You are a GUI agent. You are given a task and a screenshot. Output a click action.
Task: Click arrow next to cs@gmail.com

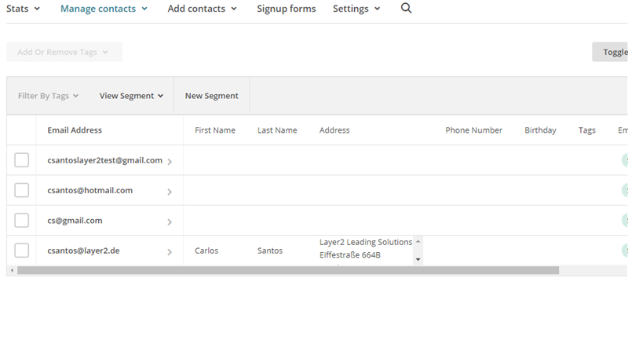(x=170, y=222)
